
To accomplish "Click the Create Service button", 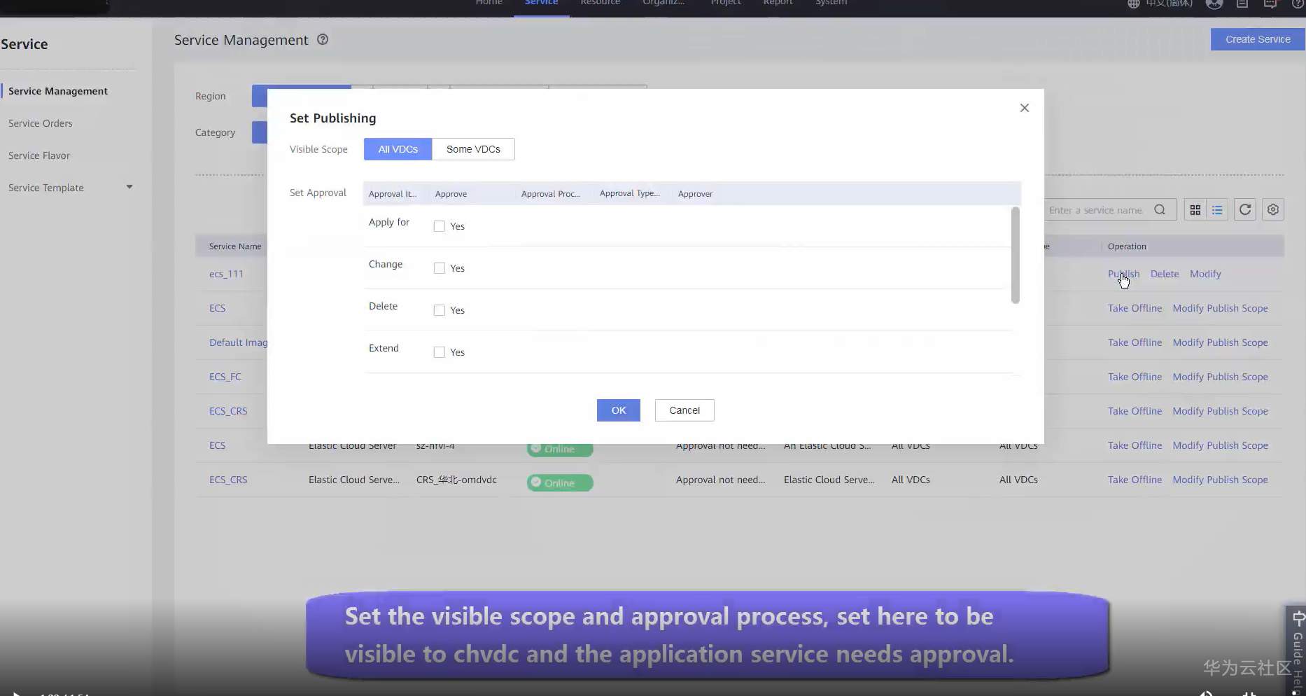I will coord(1258,39).
